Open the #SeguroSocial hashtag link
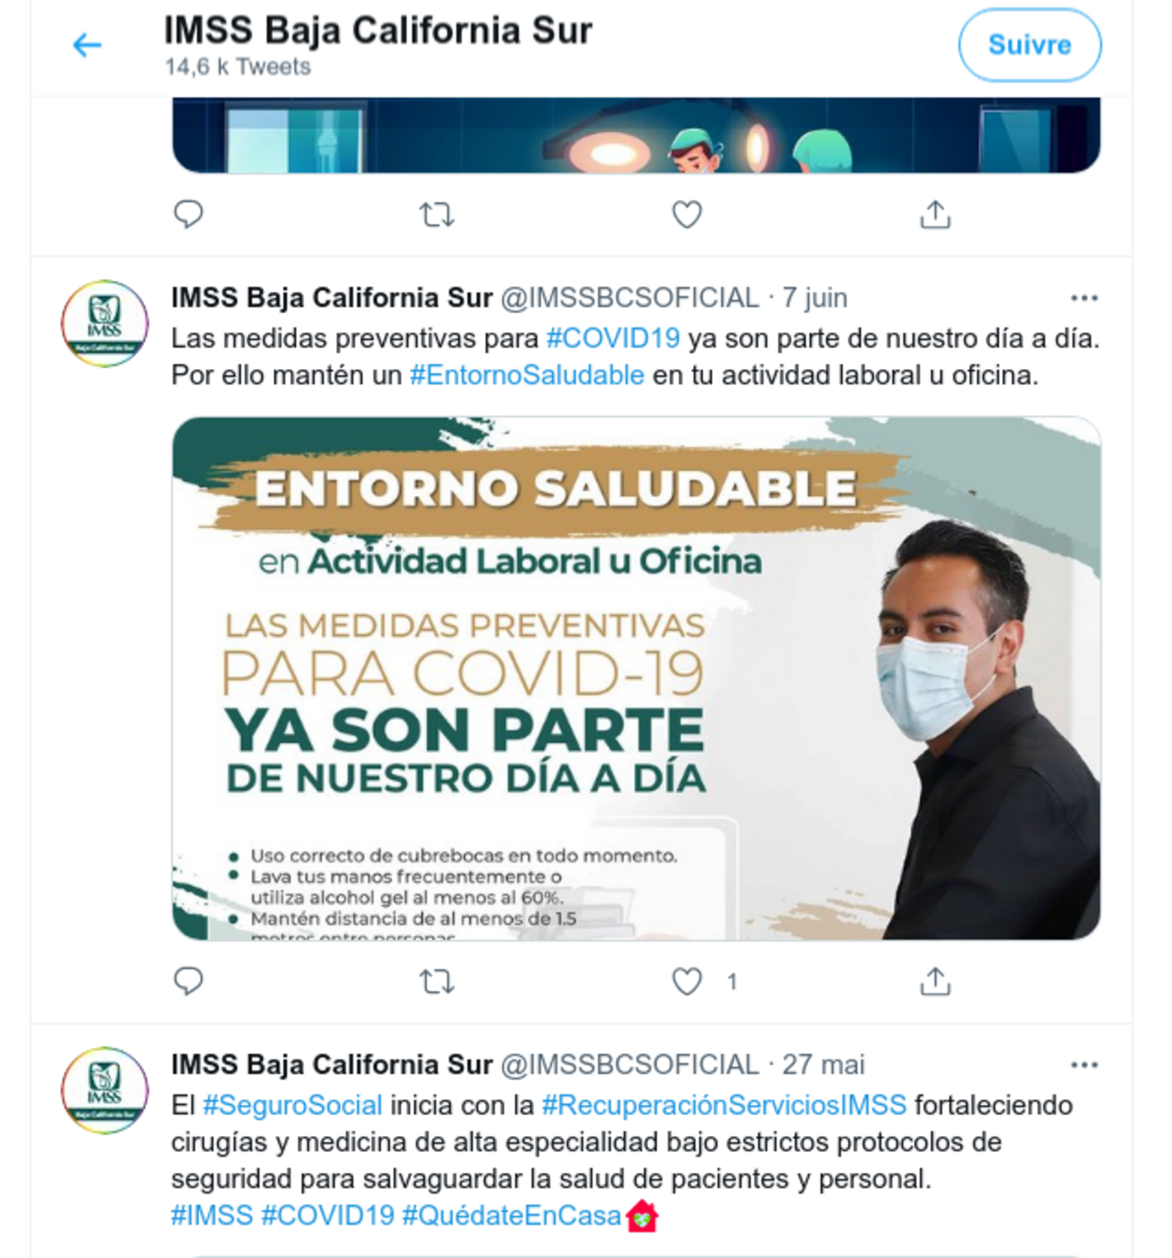 (x=292, y=1106)
